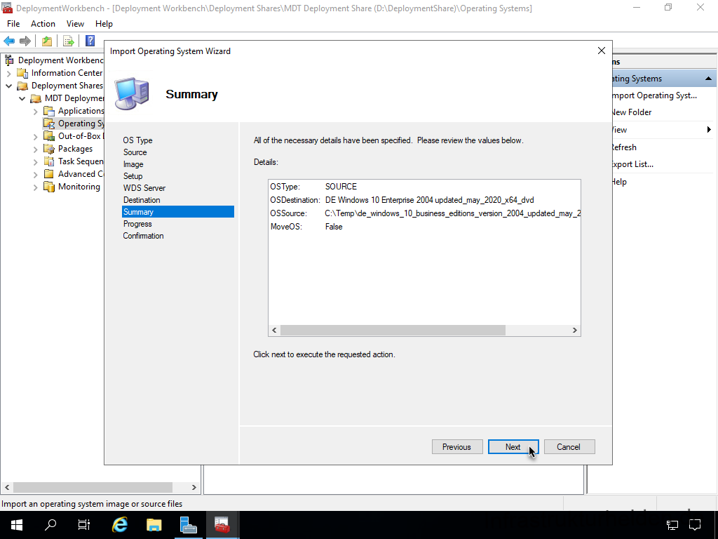Screen dimensions: 718x539
Task: Open the View menu in menu bar
Action: [75, 24]
